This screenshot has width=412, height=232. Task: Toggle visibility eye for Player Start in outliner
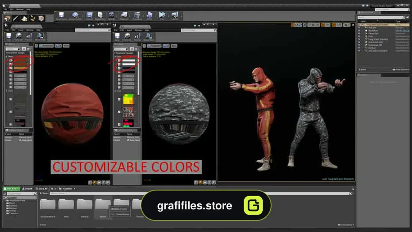[x=359, y=33]
